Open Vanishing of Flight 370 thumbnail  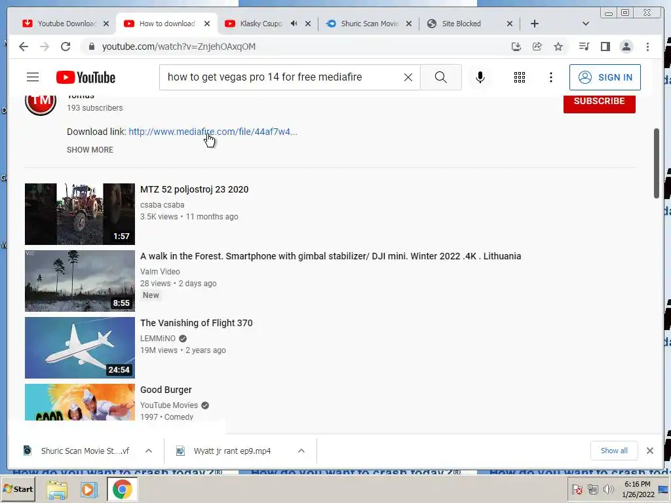(x=79, y=347)
